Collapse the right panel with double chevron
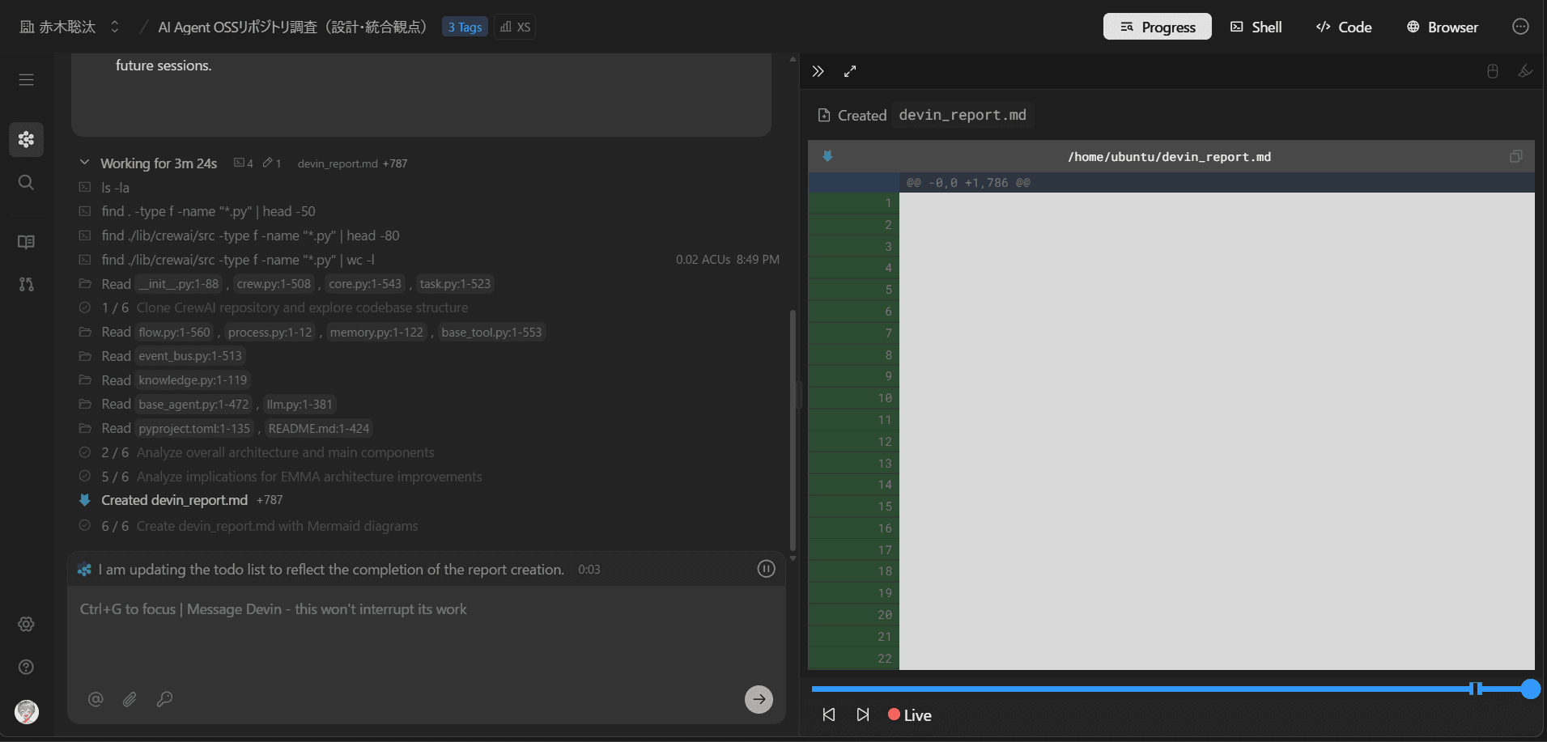The height and width of the screenshot is (742, 1547). [x=818, y=71]
